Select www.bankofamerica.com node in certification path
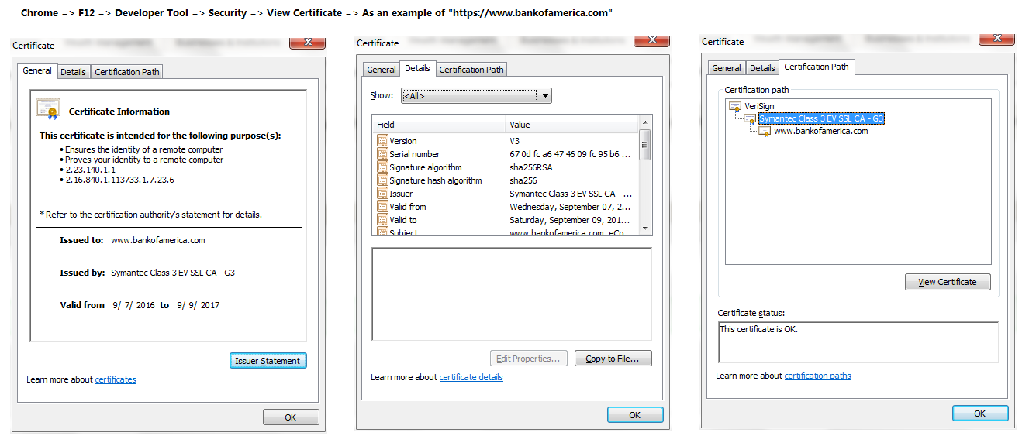The height and width of the screenshot is (443, 1029). (x=820, y=132)
